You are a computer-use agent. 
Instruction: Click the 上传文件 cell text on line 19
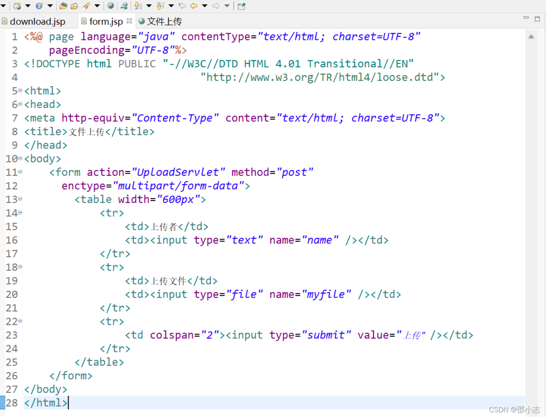click(168, 281)
